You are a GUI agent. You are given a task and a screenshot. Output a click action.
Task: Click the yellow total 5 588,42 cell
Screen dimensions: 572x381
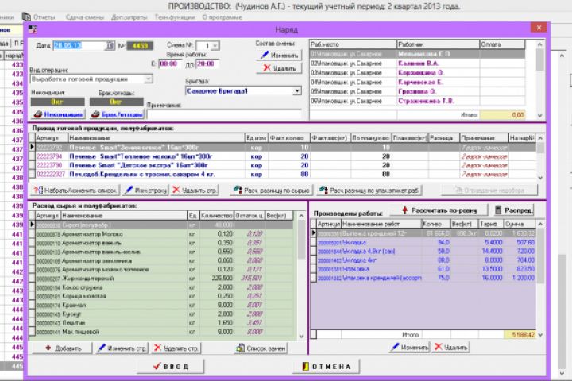tap(520, 335)
